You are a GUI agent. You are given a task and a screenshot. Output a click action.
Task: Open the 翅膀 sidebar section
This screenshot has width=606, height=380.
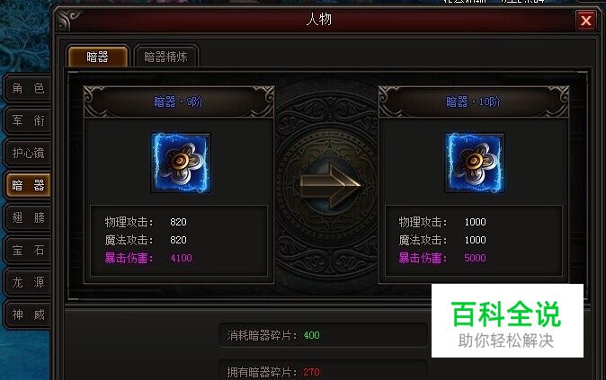pos(28,217)
